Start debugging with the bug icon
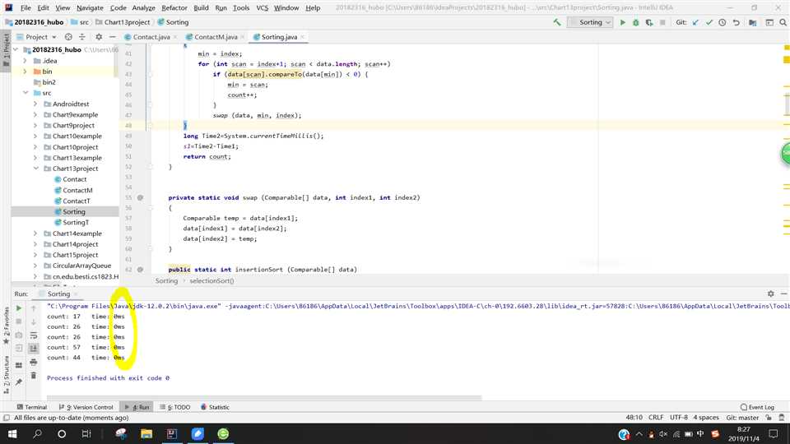 [x=636, y=22]
